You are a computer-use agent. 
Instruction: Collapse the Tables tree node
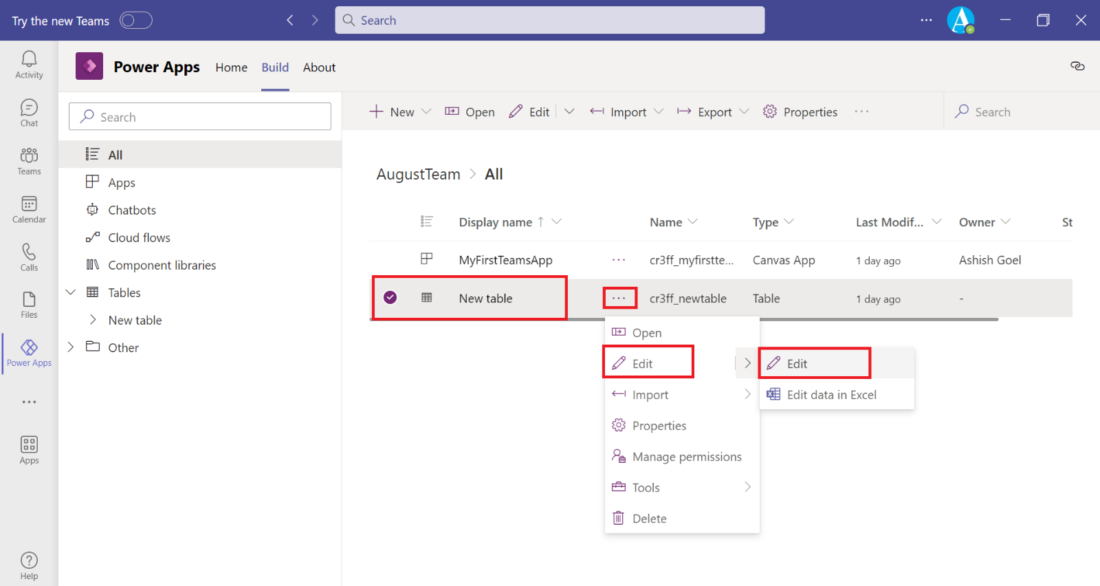click(71, 292)
